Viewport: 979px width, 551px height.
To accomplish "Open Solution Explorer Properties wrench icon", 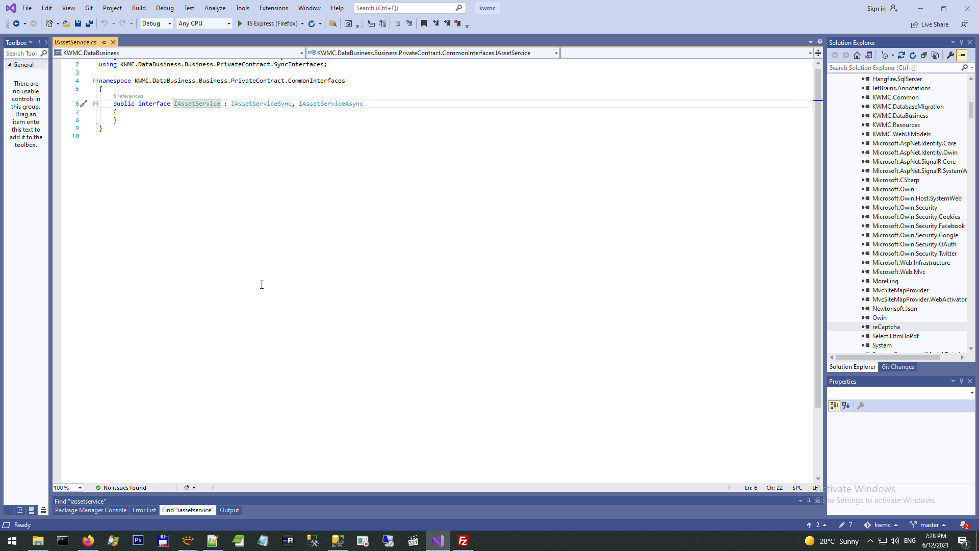I will click(950, 55).
